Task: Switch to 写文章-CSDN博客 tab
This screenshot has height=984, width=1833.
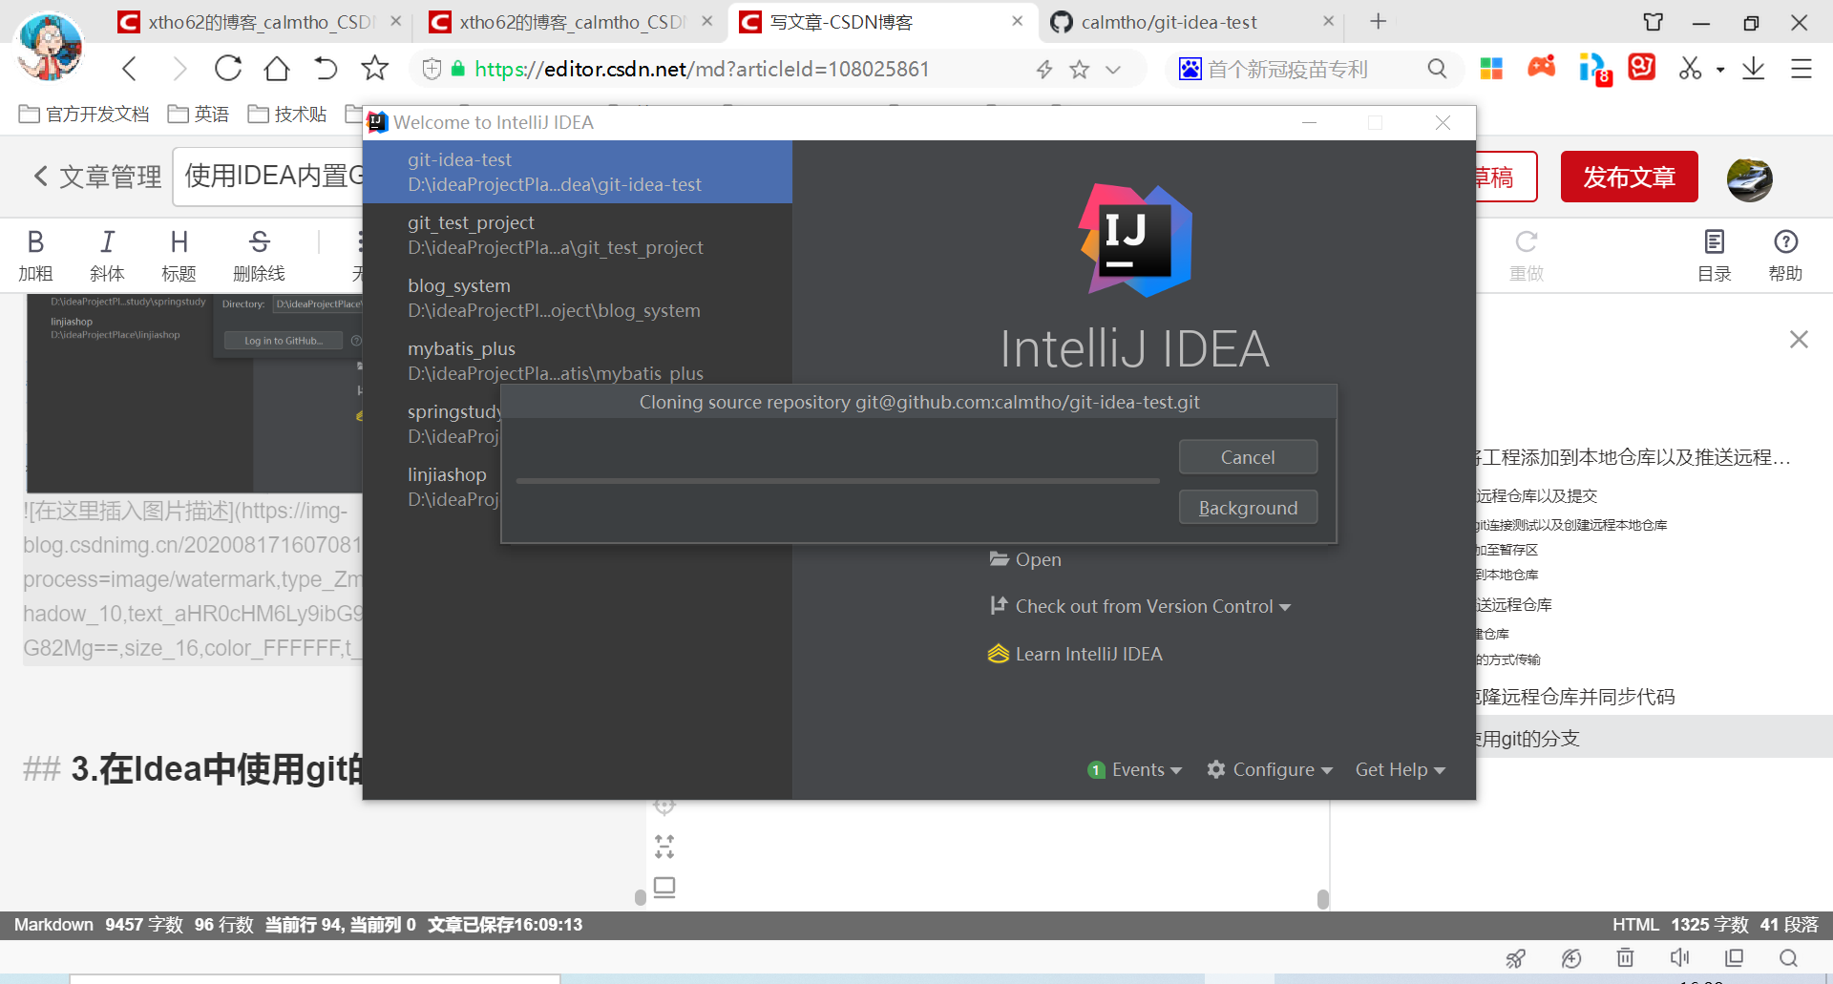Action: 881,22
